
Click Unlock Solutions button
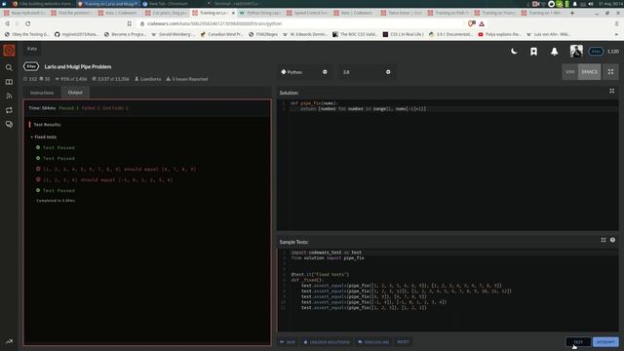pos(327,342)
